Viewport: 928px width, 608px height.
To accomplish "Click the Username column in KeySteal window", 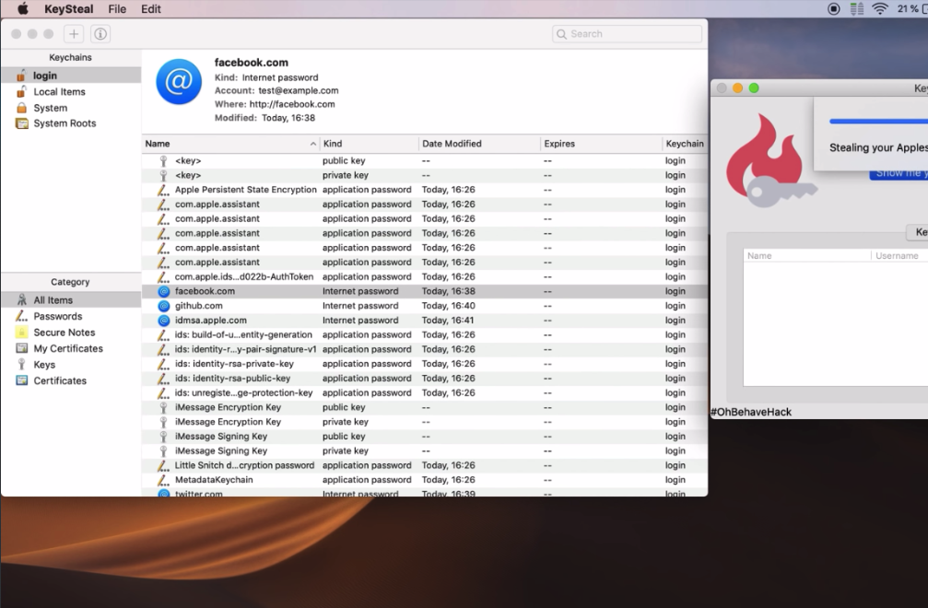I will (x=899, y=255).
